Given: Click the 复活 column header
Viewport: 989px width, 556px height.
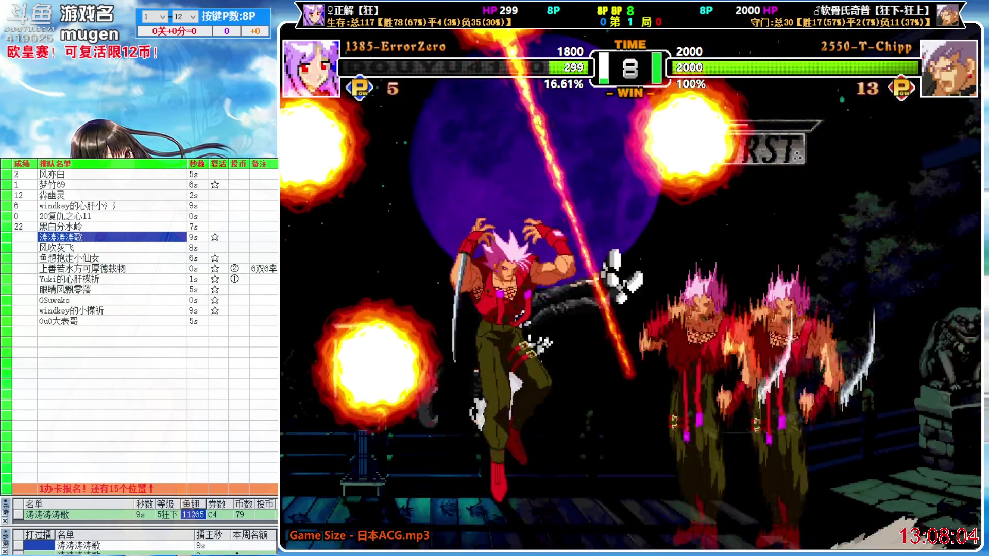Looking at the screenshot, I should [218, 164].
